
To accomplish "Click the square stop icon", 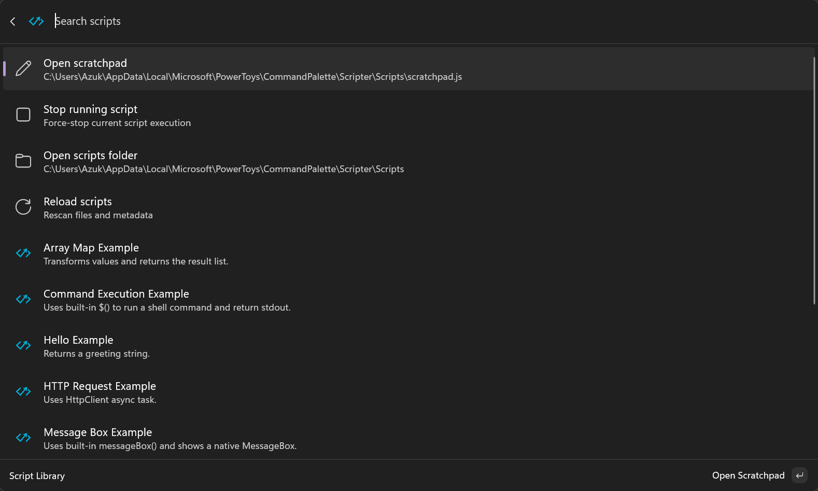I will [x=23, y=115].
